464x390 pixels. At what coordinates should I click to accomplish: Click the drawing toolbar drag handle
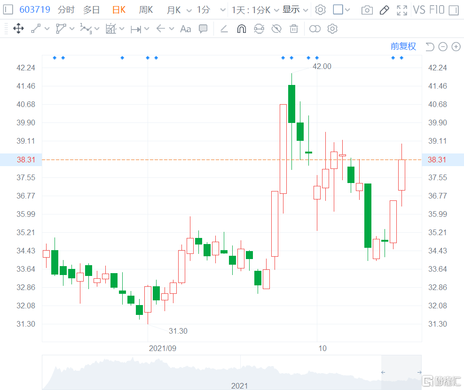pos(6,29)
